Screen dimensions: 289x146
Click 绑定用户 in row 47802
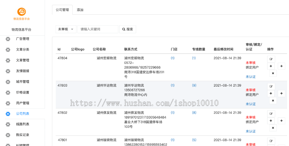[x=252, y=122]
